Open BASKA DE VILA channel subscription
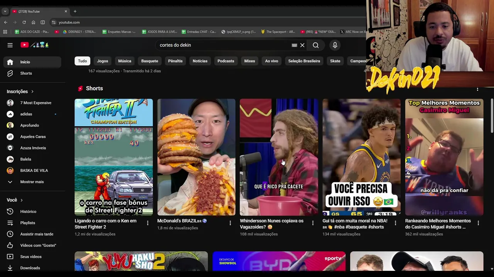494x277 pixels. [x=32, y=170]
